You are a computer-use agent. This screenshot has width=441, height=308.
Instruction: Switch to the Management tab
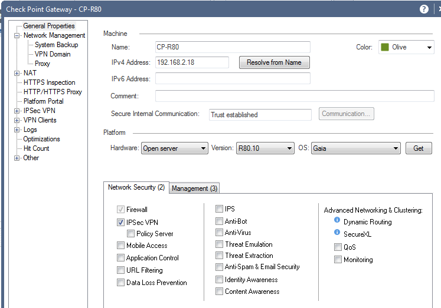click(x=194, y=188)
